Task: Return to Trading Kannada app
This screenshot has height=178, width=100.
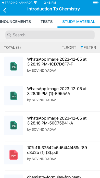Action: 17,3
